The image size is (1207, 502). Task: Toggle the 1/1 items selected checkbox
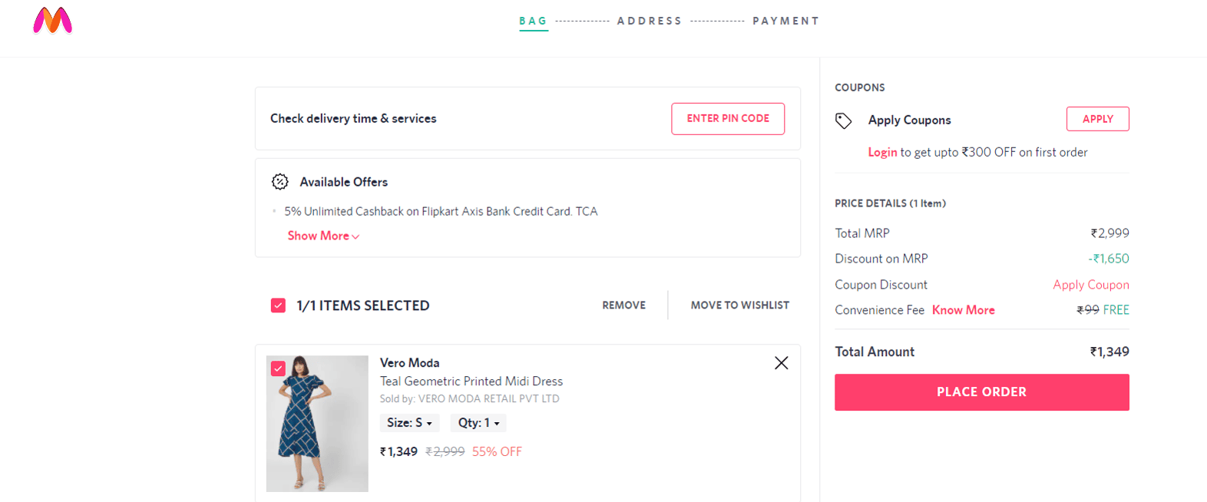(x=278, y=305)
